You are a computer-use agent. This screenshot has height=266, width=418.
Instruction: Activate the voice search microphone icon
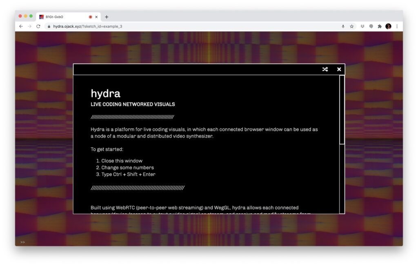[x=343, y=26]
